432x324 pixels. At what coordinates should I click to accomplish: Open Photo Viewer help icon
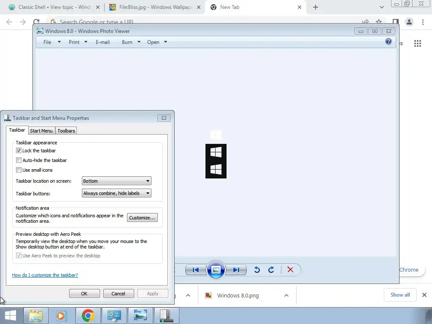(389, 42)
